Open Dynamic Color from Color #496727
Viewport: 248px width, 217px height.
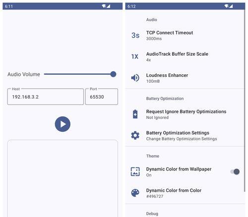click(x=185, y=193)
